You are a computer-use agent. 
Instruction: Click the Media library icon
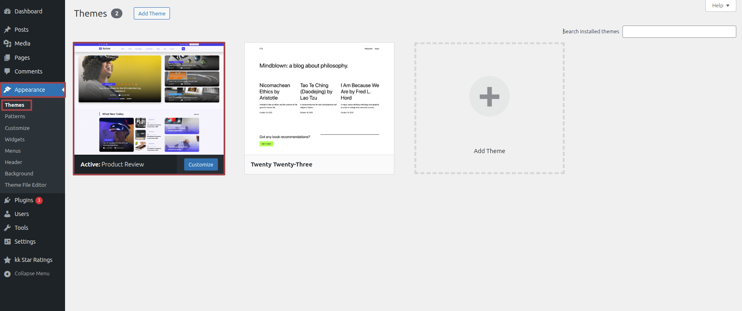coord(7,43)
